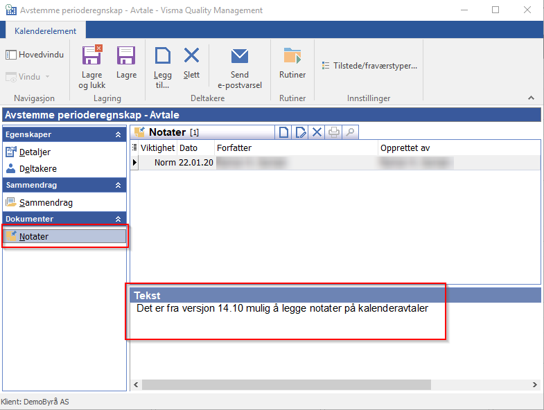
Task: Collapse the Egenskaper section
Action: [118, 134]
